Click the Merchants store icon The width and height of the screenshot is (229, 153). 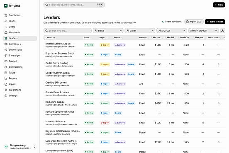[x=6, y=32]
